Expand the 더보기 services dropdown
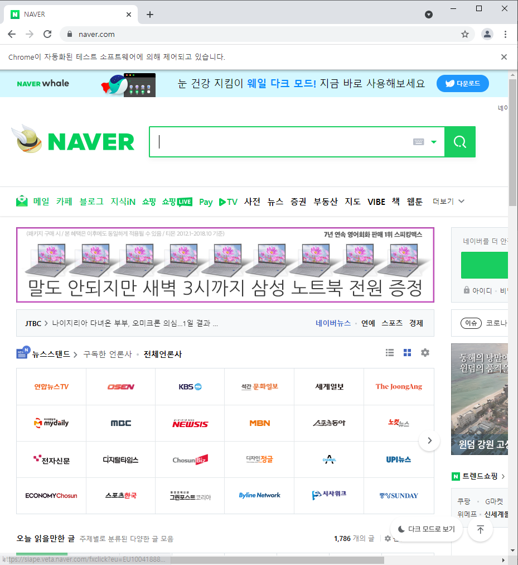Image resolution: width=518 pixels, height=565 pixels. [x=448, y=202]
